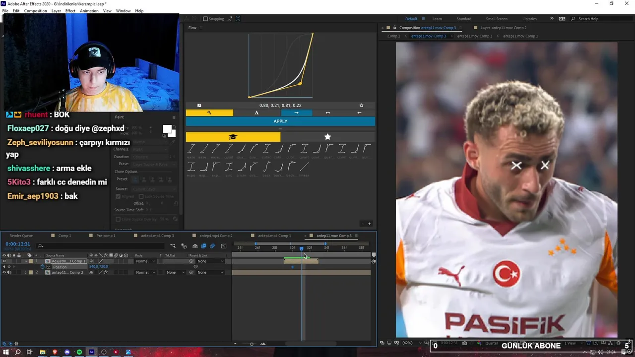Click the Flow icon left of curve values
The image size is (635, 357).
coord(199,105)
